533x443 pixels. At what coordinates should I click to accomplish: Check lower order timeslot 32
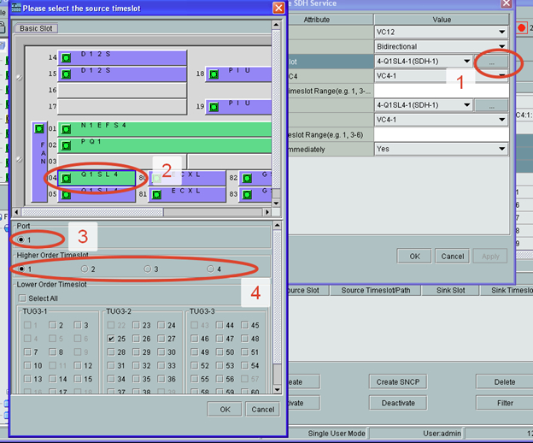[136, 365]
